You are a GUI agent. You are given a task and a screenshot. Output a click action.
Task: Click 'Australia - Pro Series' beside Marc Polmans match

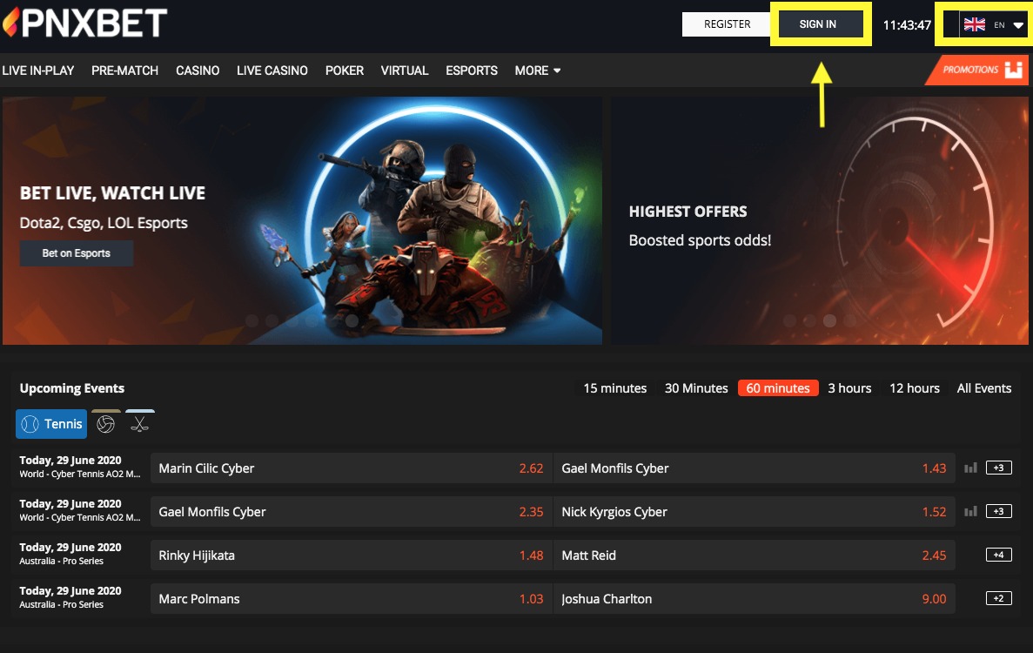click(x=61, y=604)
